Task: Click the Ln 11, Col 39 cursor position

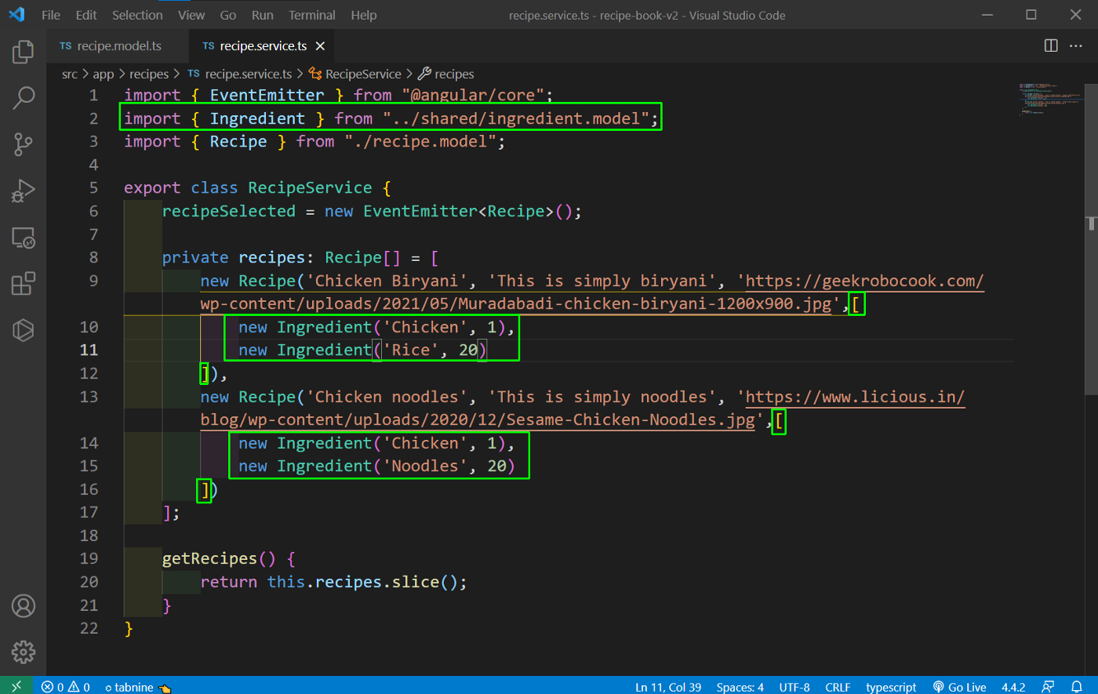Action: [668, 687]
